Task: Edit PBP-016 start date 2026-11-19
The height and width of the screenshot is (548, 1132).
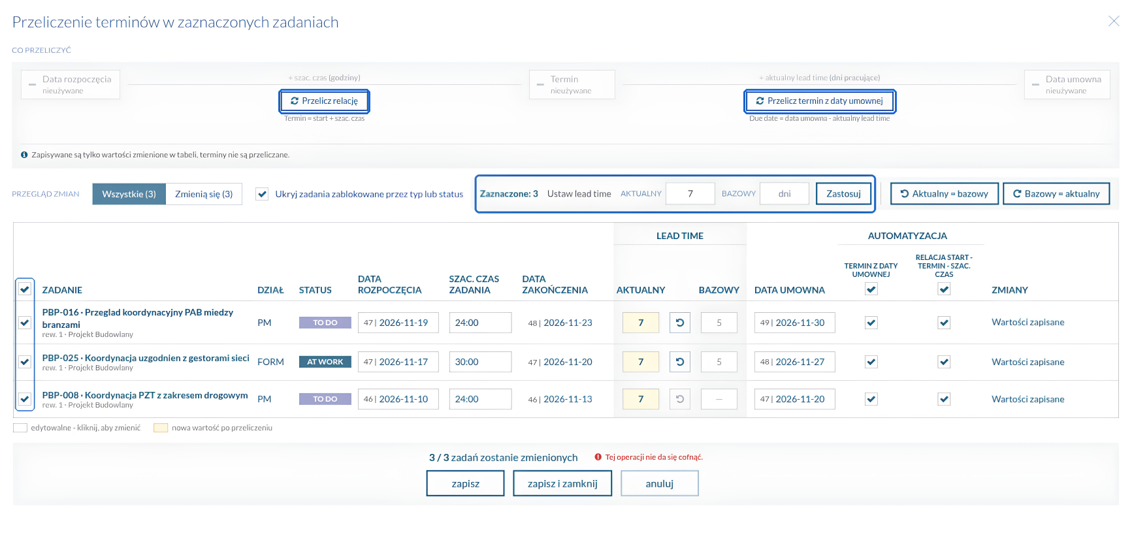Action: click(x=398, y=323)
